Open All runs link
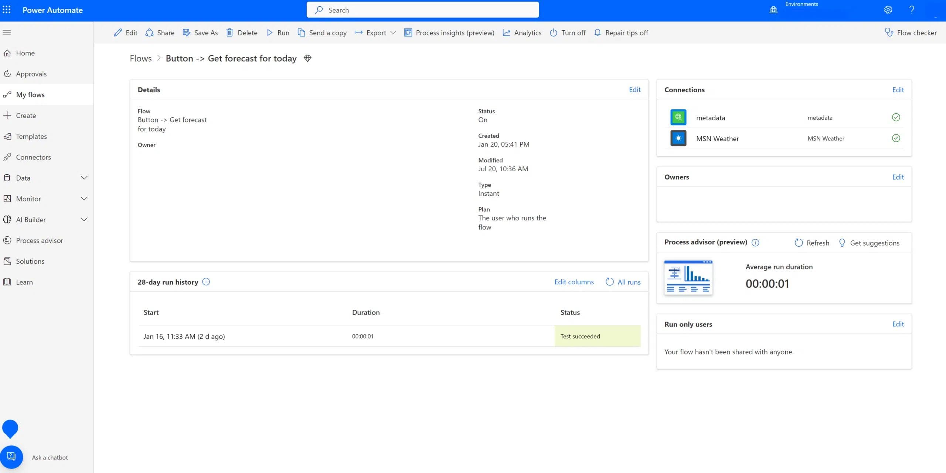This screenshot has width=946, height=473. coord(629,282)
